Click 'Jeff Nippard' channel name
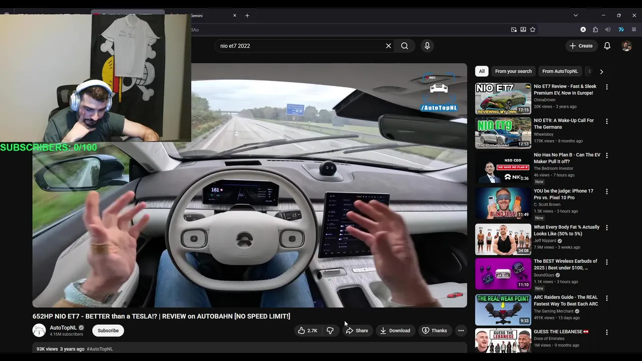 point(545,241)
